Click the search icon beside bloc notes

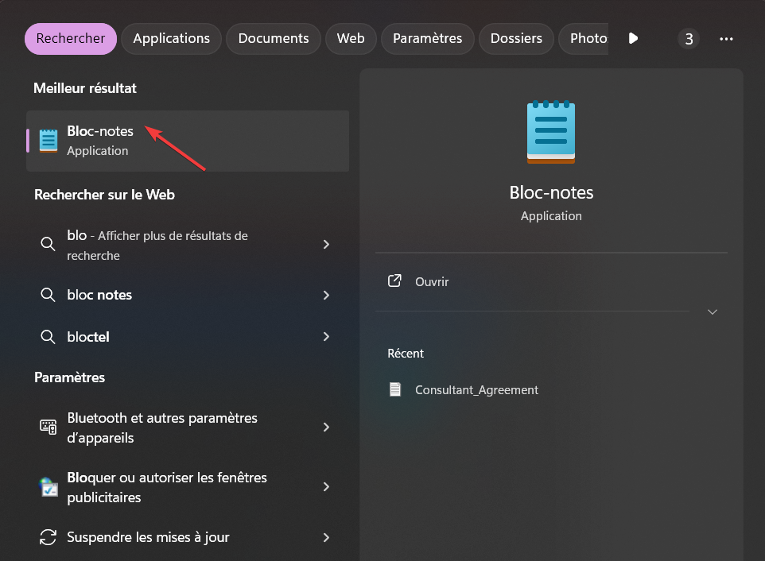[48, 295]
